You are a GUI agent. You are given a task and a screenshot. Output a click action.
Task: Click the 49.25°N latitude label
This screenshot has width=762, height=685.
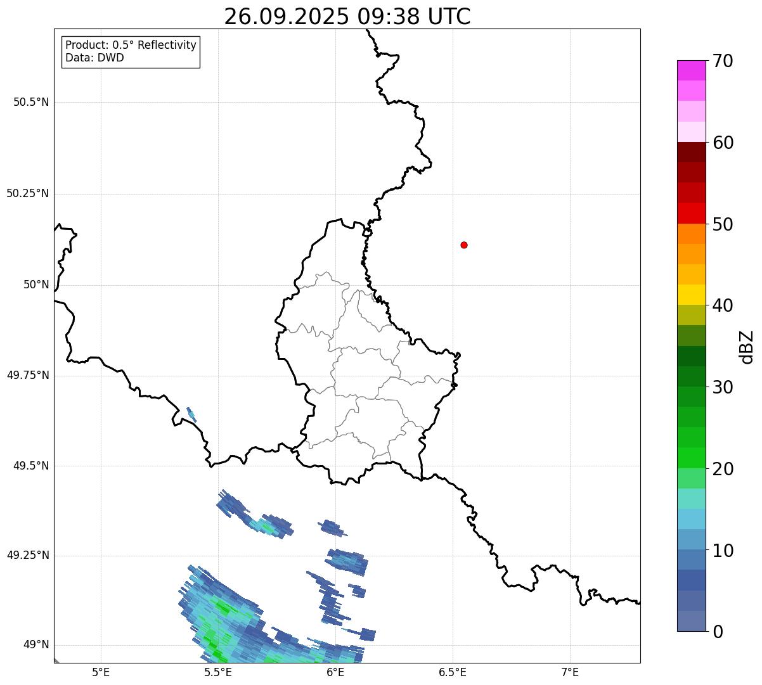point(28,555)
